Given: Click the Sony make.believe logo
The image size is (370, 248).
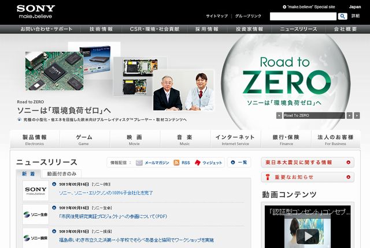Looking at the screenshot, I should pos(36,12).
